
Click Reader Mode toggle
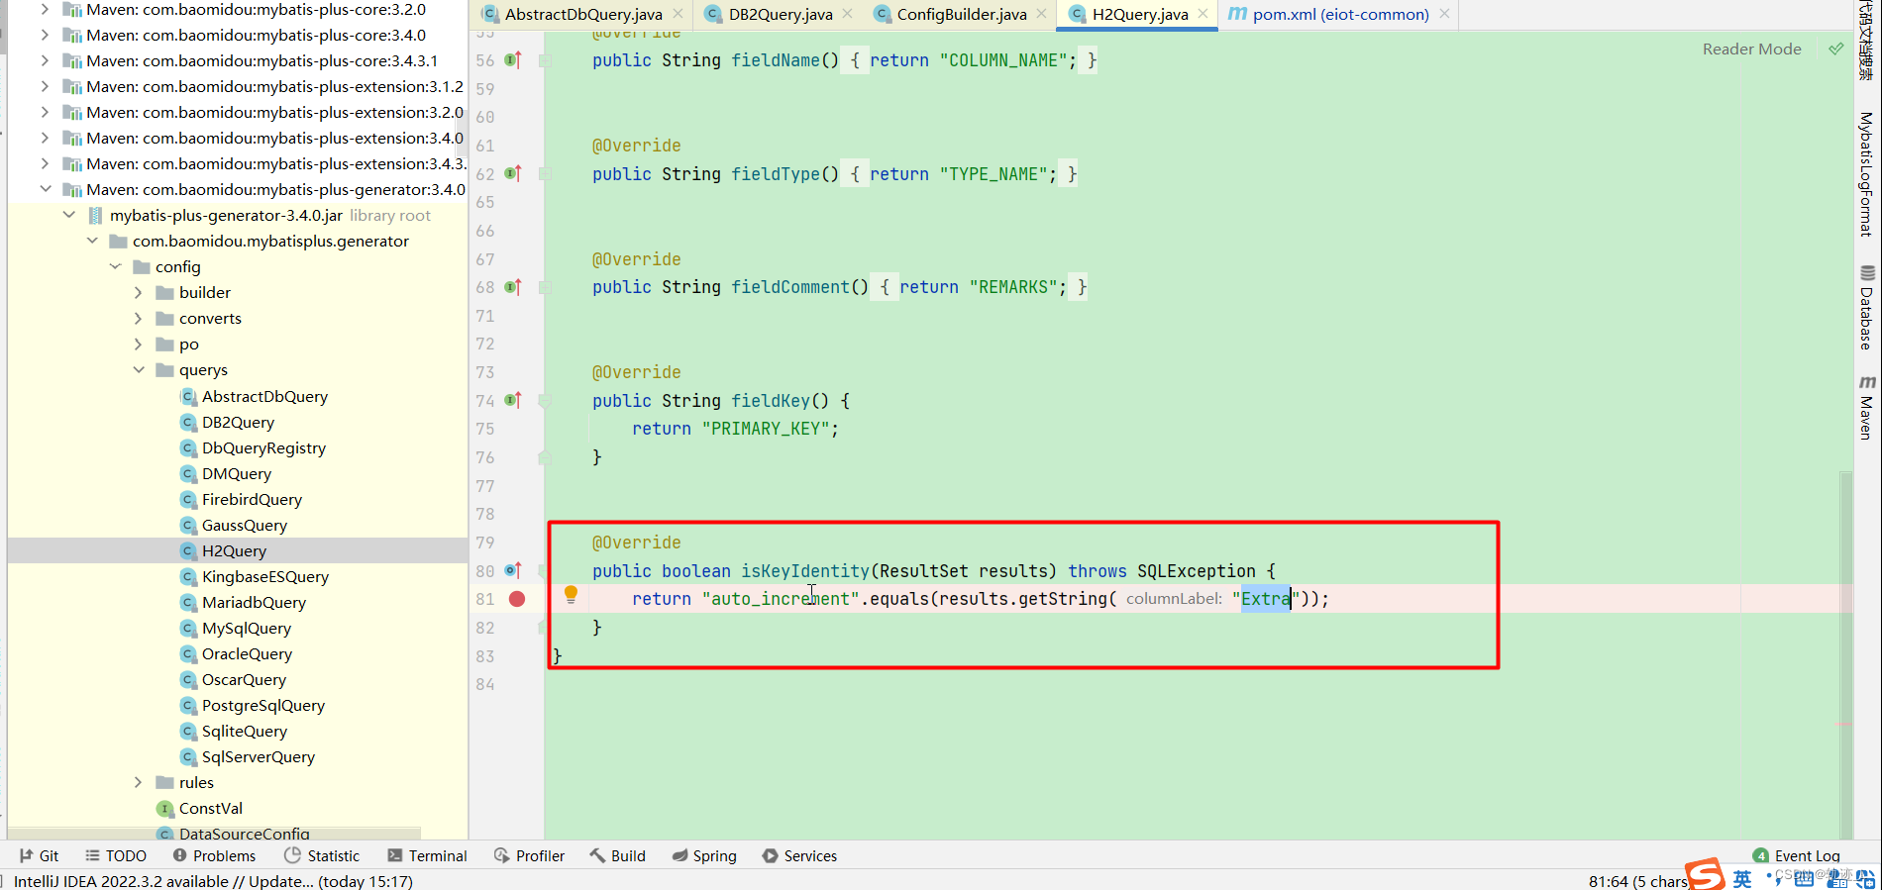pyautogui.click(x=1751, y=49)
